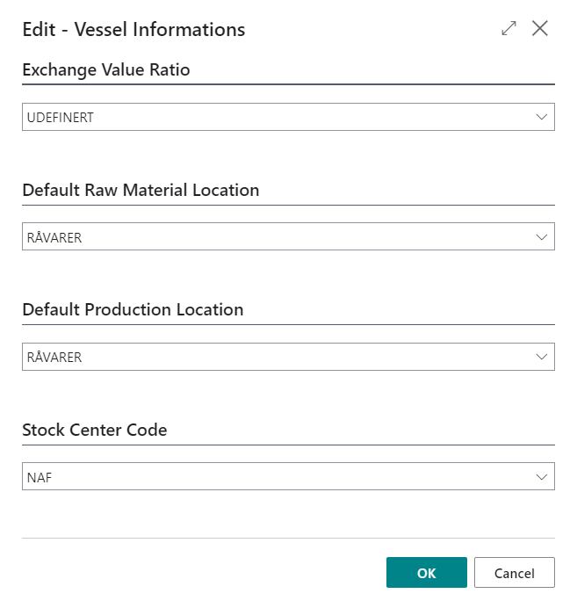The width and height of the screenshot is (577, 608).
Task: Expand the Stock Center Code dropdown chevron
Action: coord(541,477)
